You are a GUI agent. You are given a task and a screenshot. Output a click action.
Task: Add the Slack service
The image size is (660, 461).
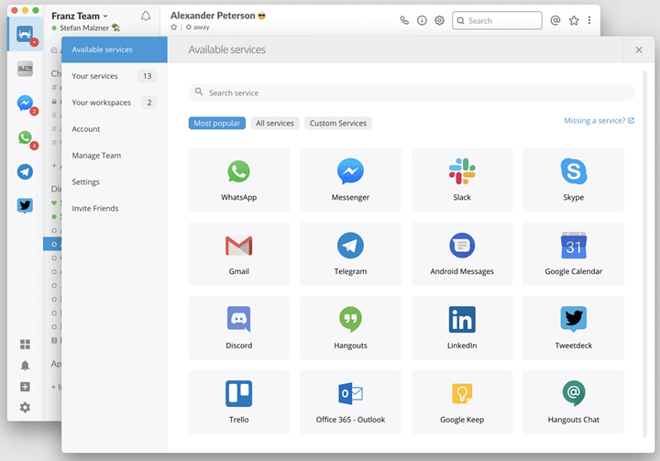tap(462, 180)
